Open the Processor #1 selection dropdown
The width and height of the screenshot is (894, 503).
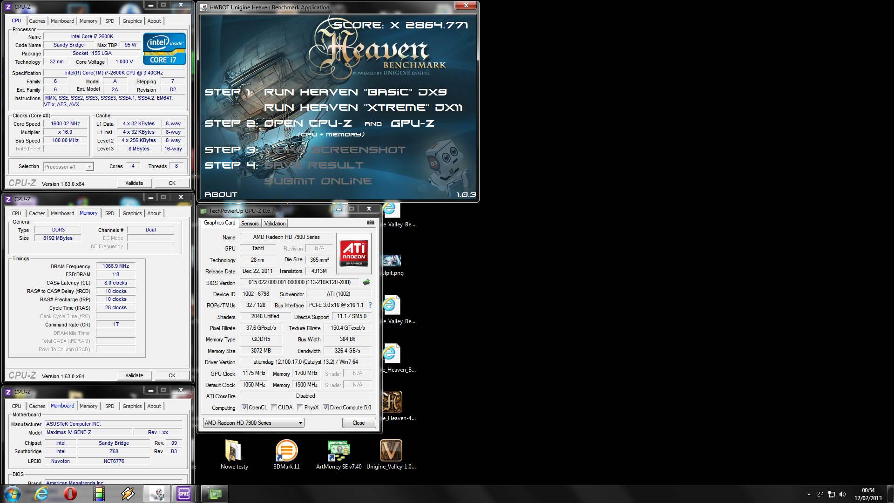pos(68,166)
